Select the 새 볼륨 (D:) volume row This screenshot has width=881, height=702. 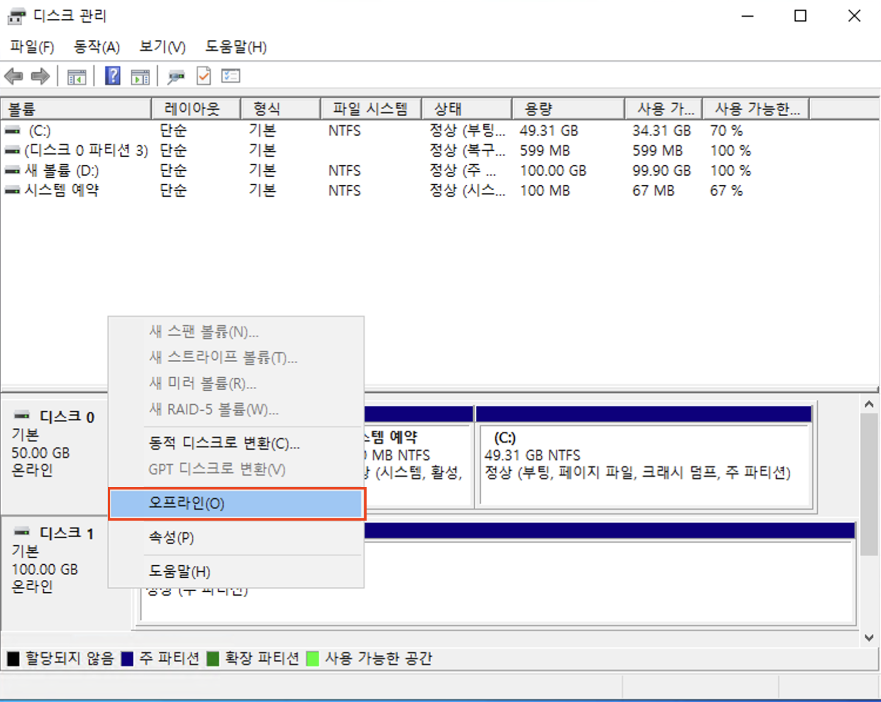click(x=405, y=171)
